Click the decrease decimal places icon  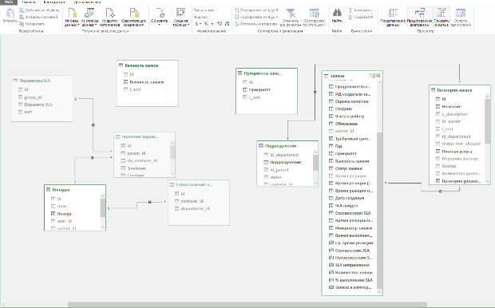[x=226, y=24]
